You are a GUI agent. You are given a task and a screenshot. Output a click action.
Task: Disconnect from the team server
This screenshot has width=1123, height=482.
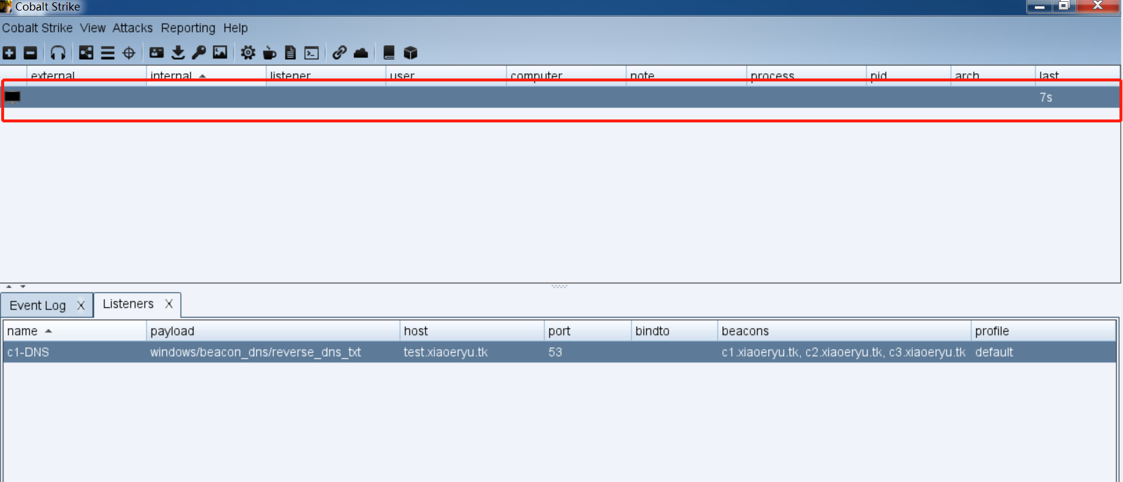31,53
